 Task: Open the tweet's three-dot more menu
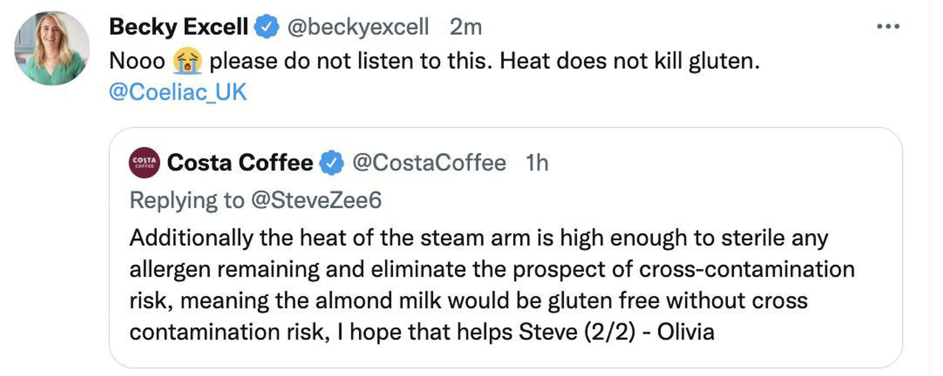(888, 26)
